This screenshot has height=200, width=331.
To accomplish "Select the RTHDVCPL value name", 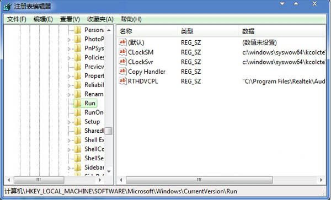I will (x=143, y=82).
